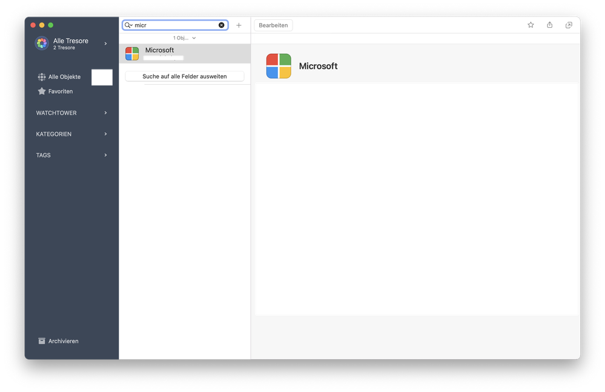605x392 pixels.
Task: Open item in separate window icon
Action: (x=569, y=25)
